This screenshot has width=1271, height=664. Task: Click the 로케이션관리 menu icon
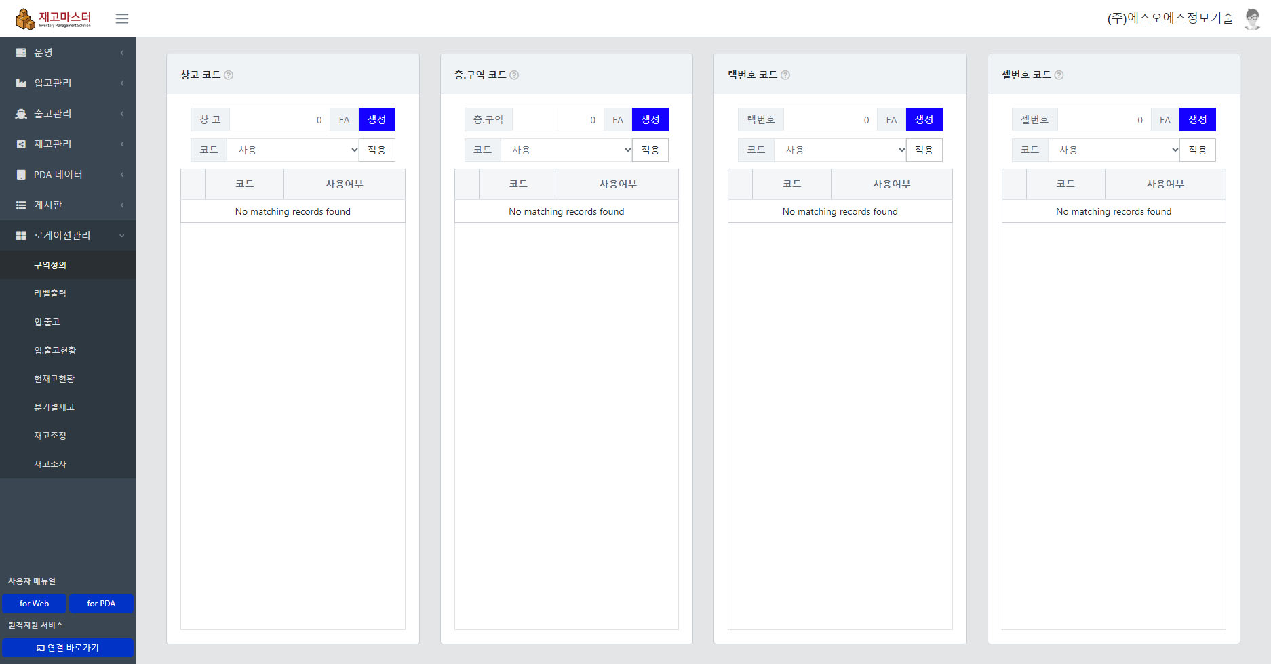[x=21, y=235]
